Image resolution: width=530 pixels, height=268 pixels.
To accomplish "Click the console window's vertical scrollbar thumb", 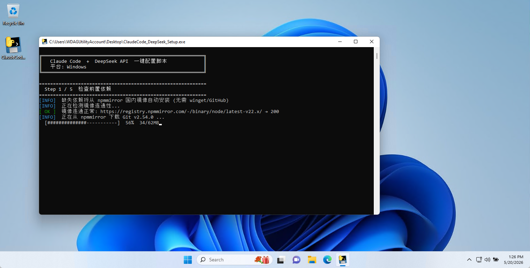I will coord(377,56).
